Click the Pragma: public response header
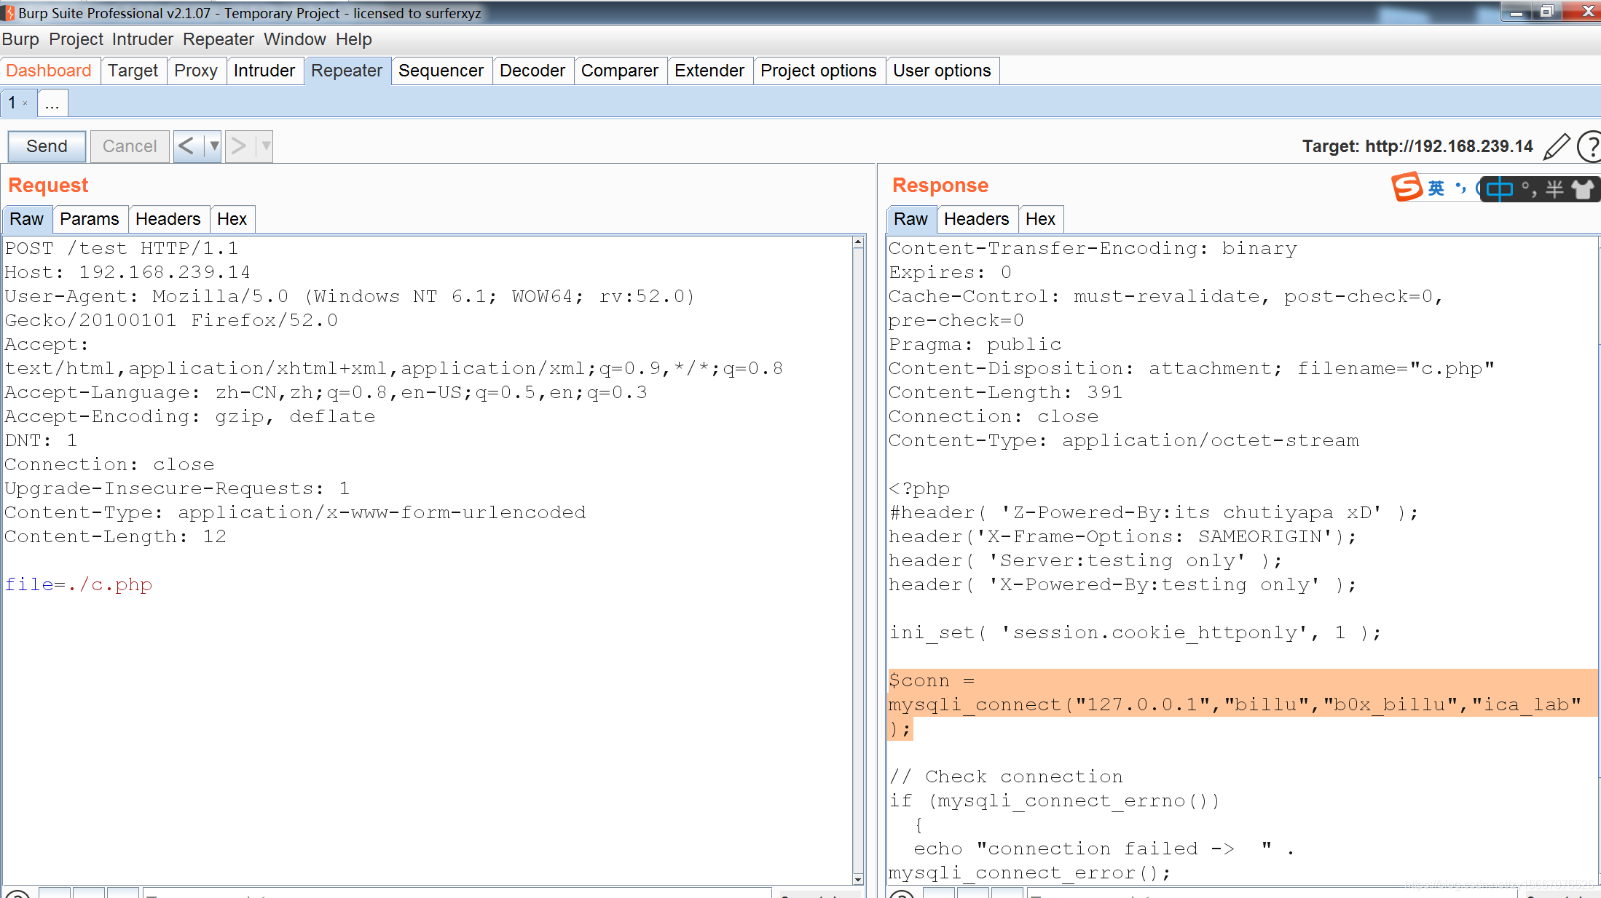This screenshot has height=898, width=1601. coord(975,345)
